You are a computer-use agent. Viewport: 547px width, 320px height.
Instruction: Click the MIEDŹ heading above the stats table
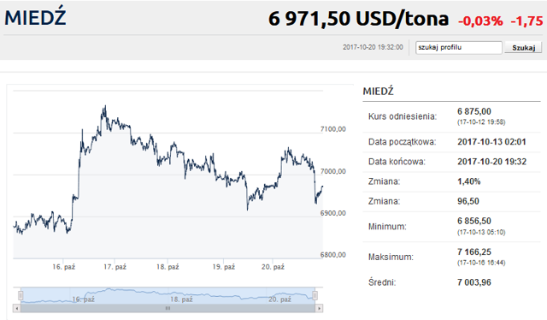[x=378, y=92]
